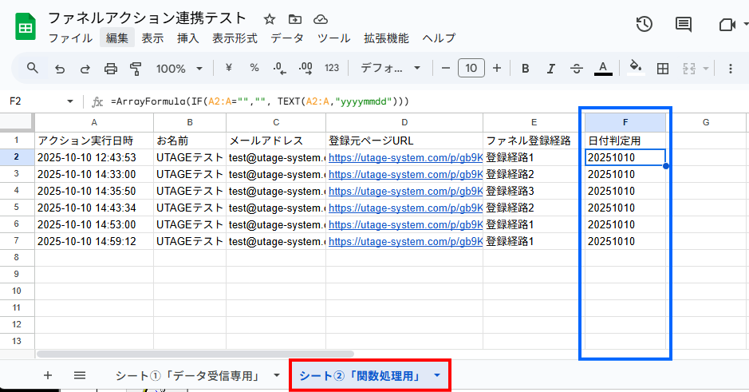This screenshot has height=392, width=749.
Task: Click the add sheet plus button
Action: 48,375
